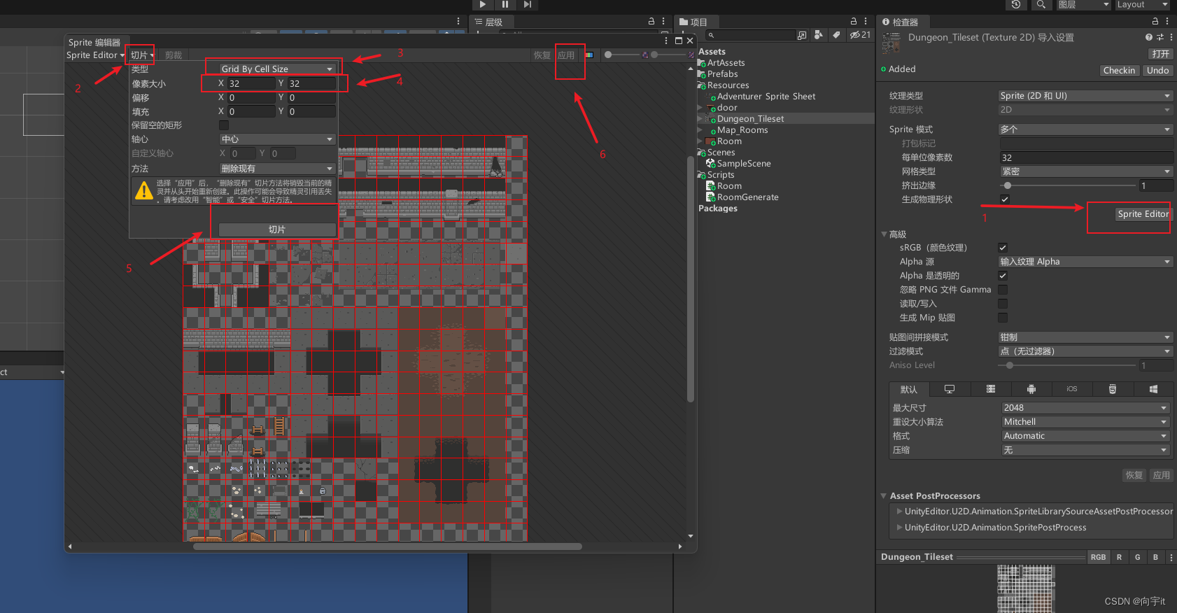Open the Sprite 模式 dropdown showing 多个
Viewport: 1177px width, 613px height.
point(1085,129)
